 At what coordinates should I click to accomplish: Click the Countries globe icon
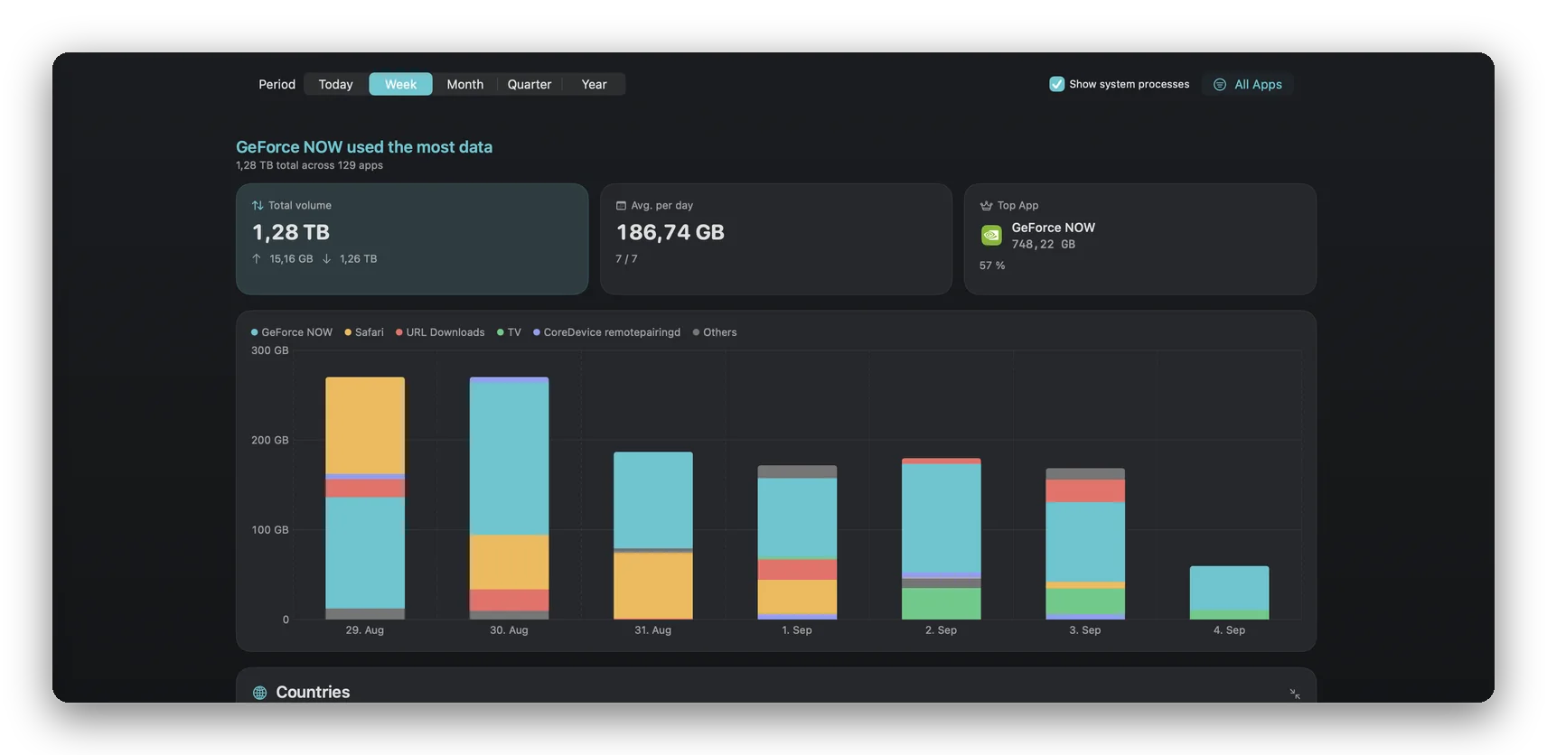click(x=260, y=693)
